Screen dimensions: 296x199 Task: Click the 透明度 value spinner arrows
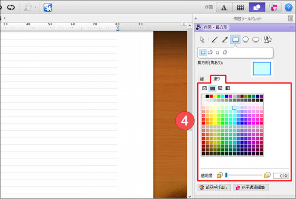(x=286, y=176)
